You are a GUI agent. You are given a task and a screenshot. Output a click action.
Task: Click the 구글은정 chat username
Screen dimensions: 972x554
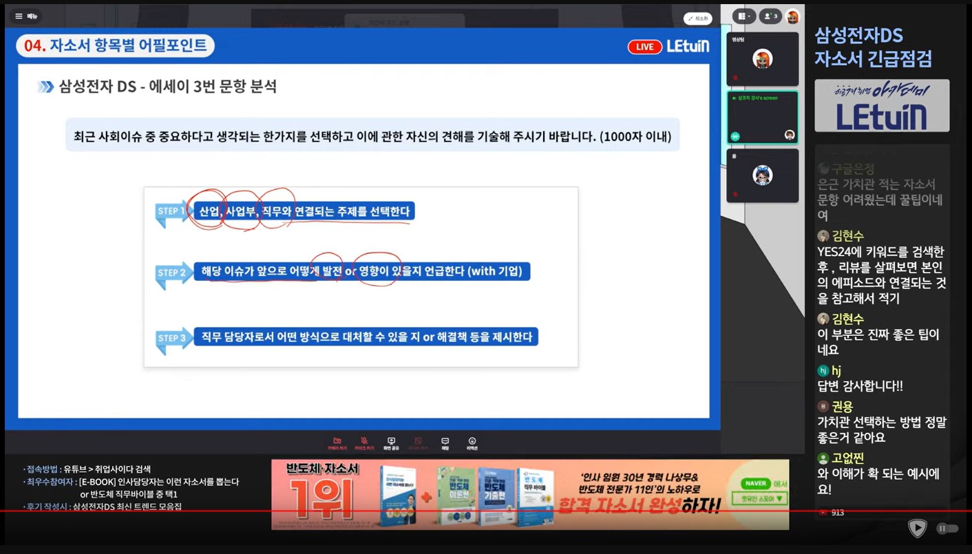[854, 168]
